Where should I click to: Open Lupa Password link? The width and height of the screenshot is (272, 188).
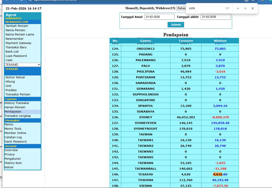(16, 56)
